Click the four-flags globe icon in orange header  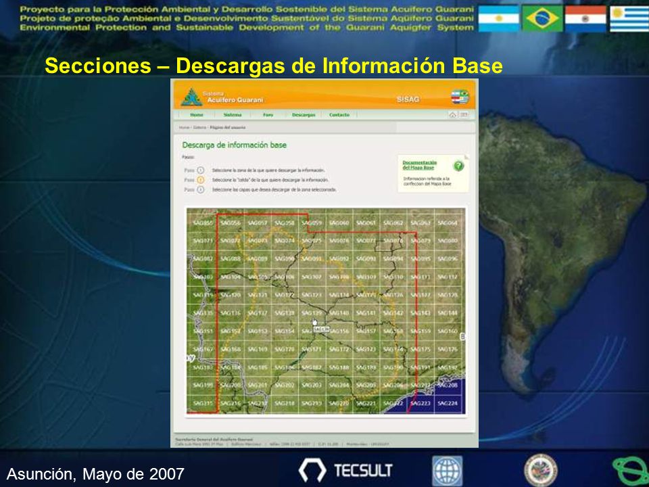click(460, 97)
